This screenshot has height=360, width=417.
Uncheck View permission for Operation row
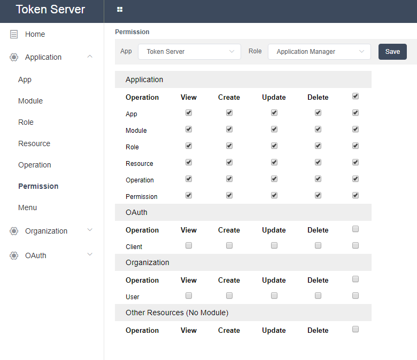pyautogui.click(x=189, y=179)
